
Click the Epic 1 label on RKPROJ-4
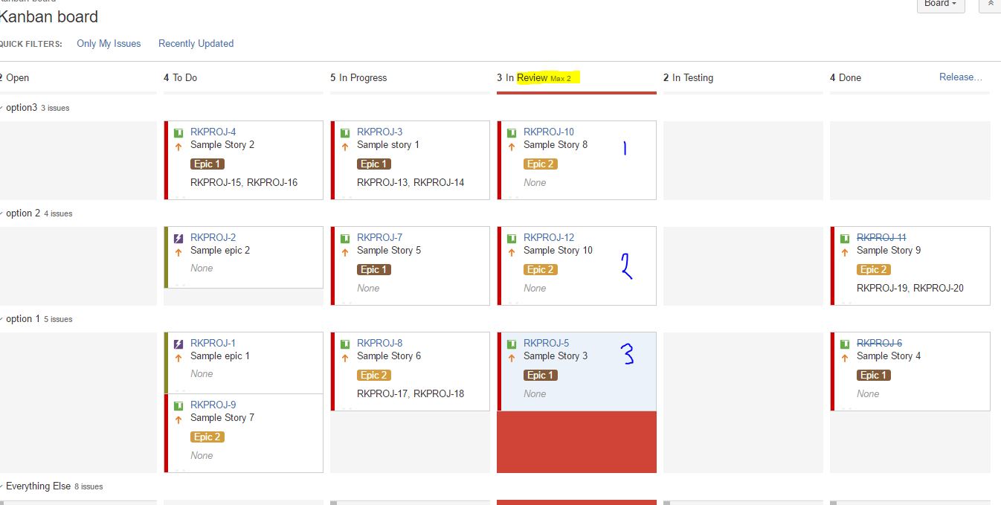(207, 164)
